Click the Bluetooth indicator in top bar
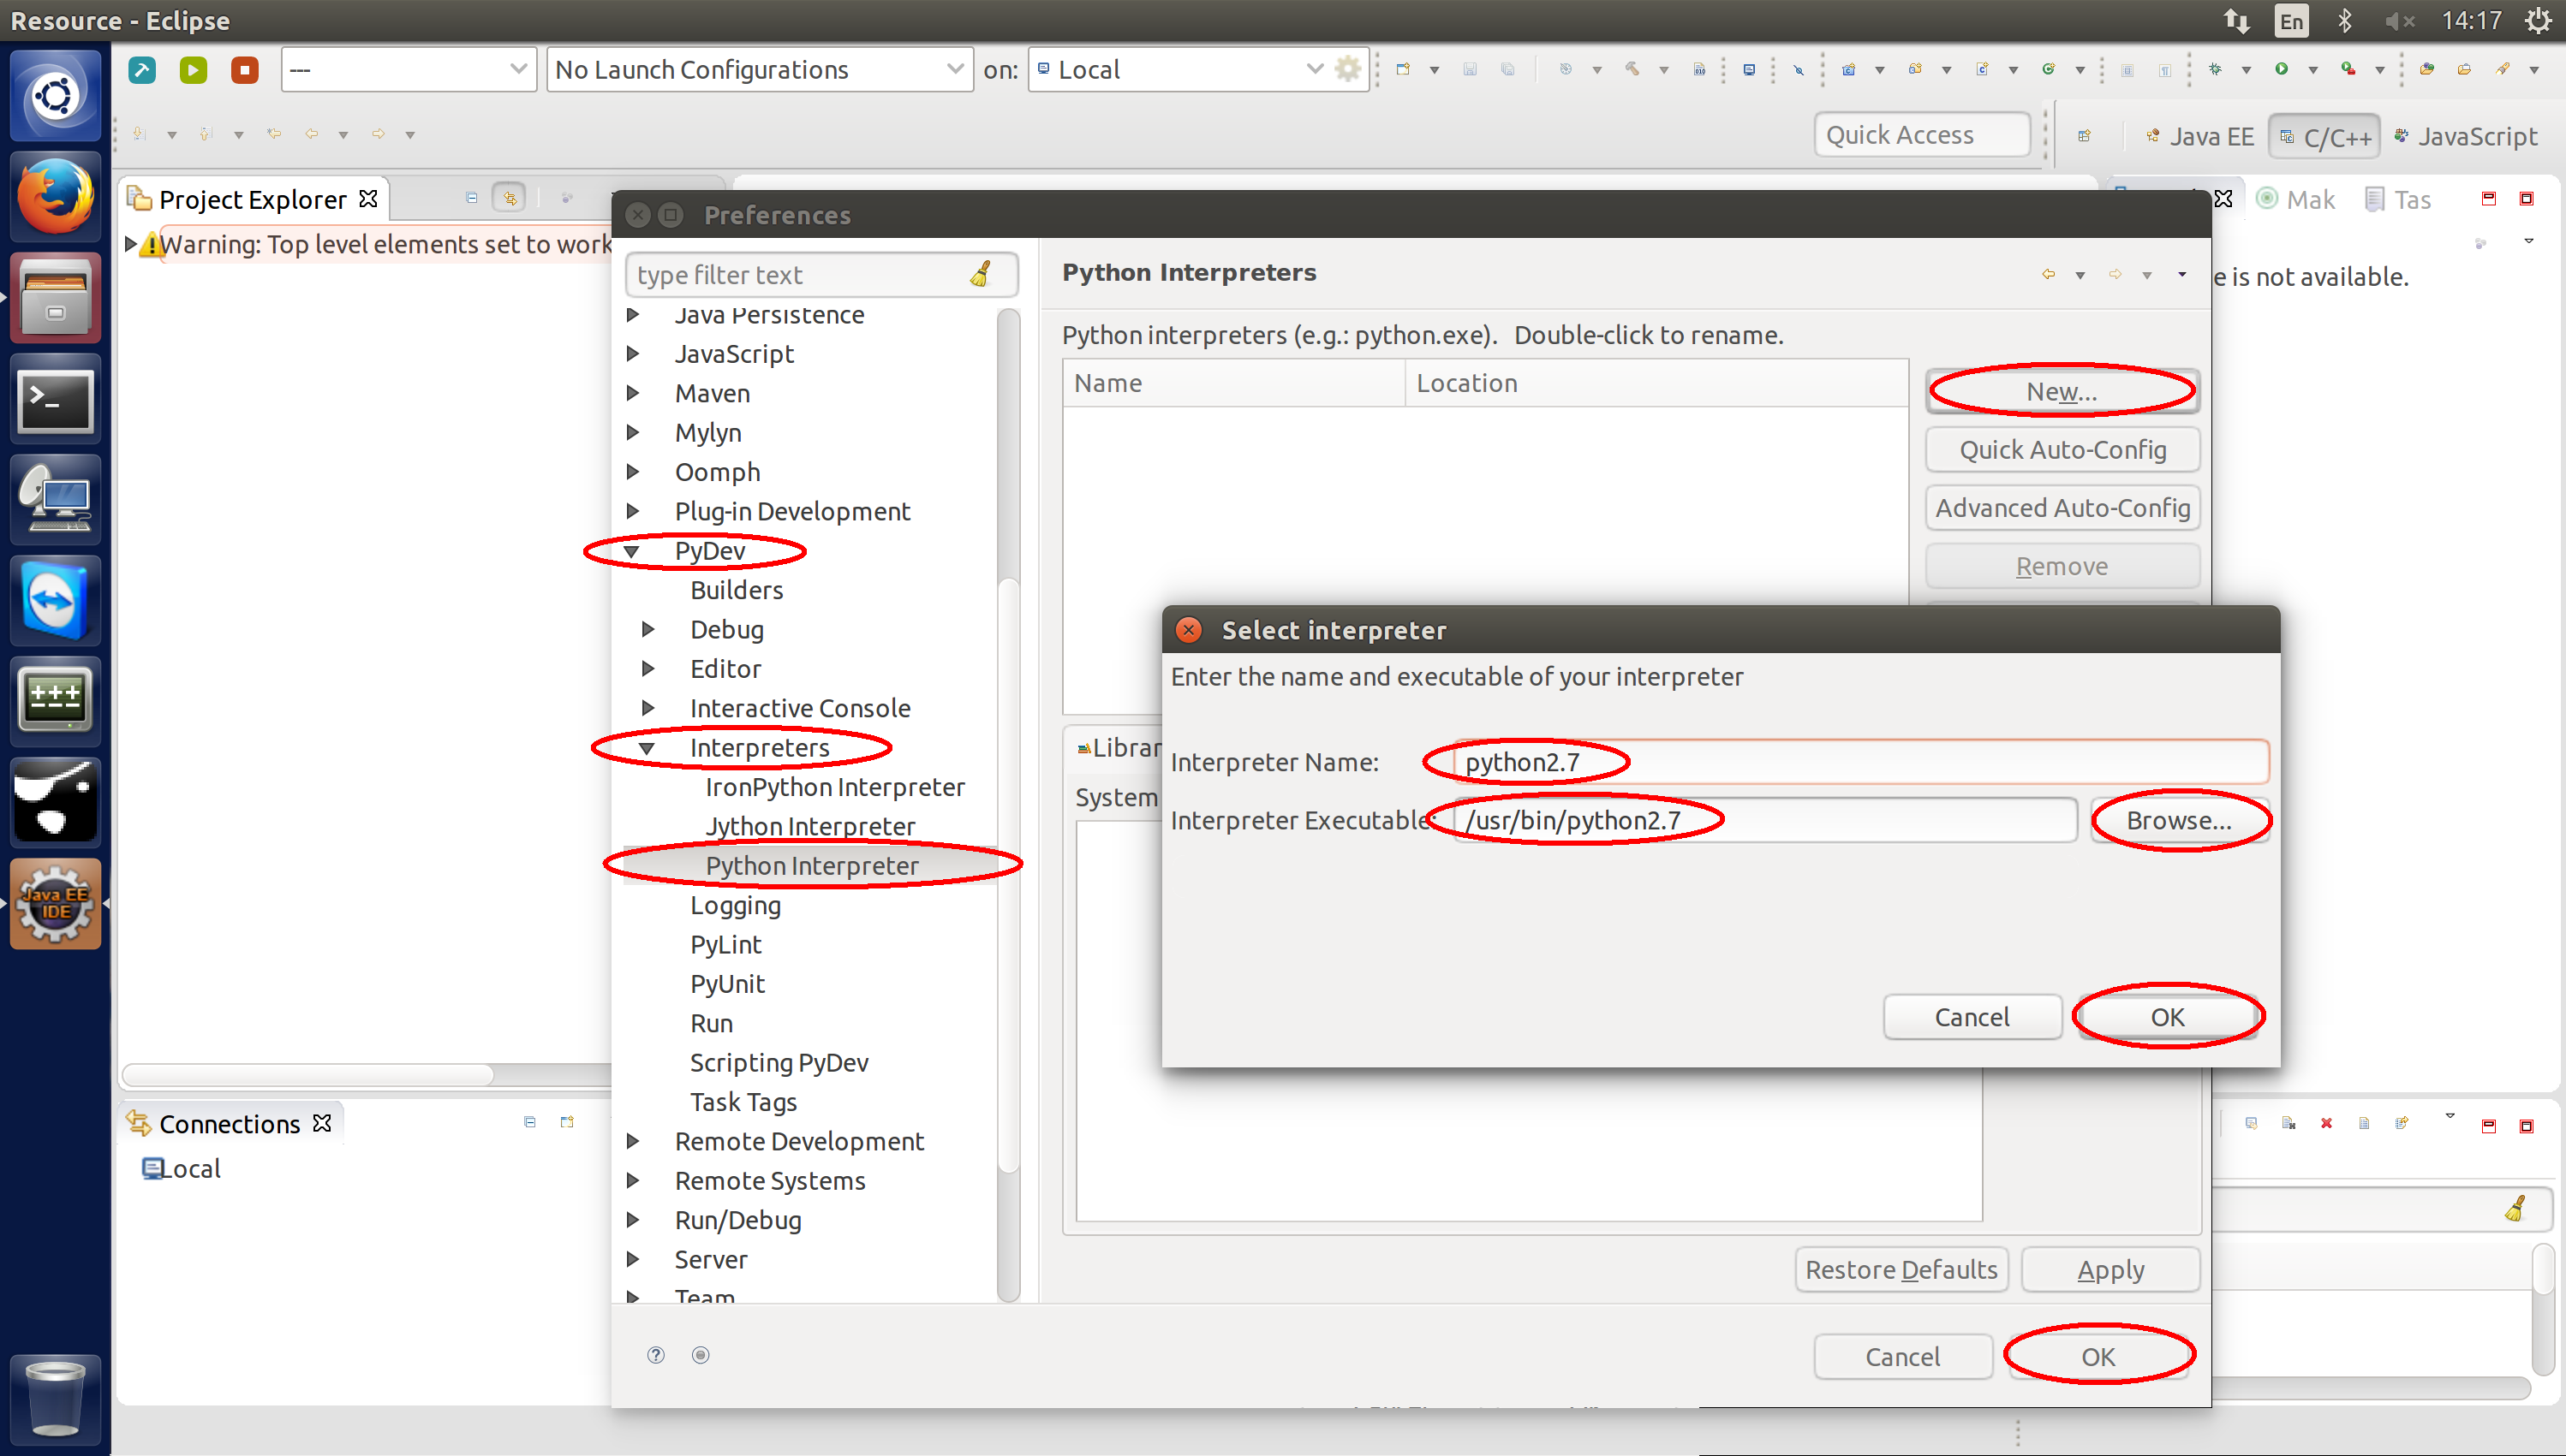Screen dimensions: 2566x1456 pos(2344,20)
